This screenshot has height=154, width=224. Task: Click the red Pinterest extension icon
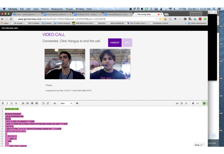[200, 19]
